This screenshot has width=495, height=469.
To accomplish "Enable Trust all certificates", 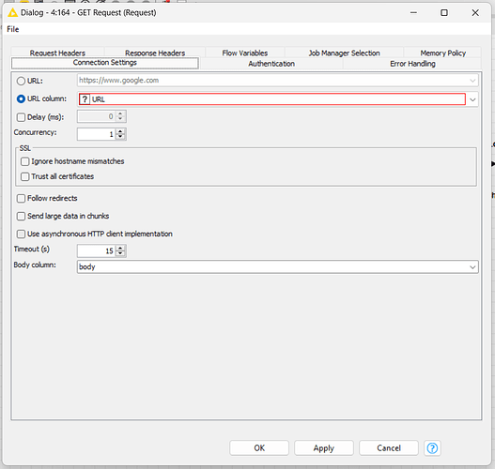I will click(25, 176).
